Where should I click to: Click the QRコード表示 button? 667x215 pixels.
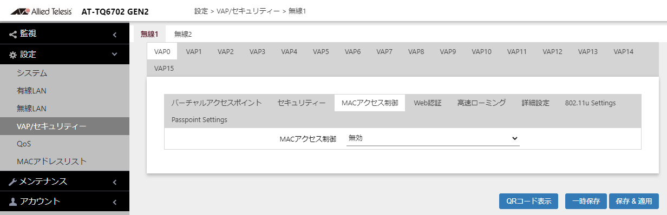(x=528, y=201)
